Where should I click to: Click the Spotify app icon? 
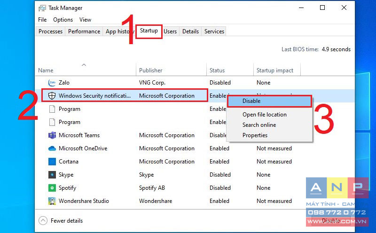click(x=52, y=188)
